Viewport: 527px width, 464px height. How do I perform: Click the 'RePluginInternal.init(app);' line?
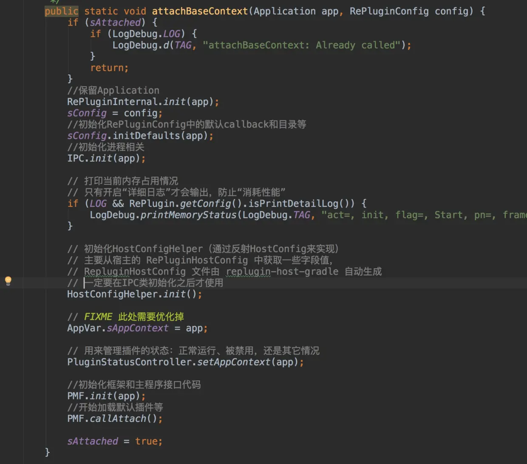tap(143, 102)
